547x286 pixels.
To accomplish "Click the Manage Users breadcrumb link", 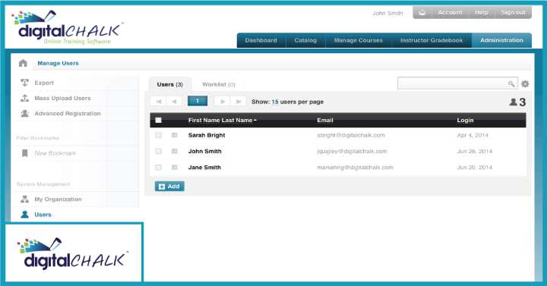I will 58,63.
